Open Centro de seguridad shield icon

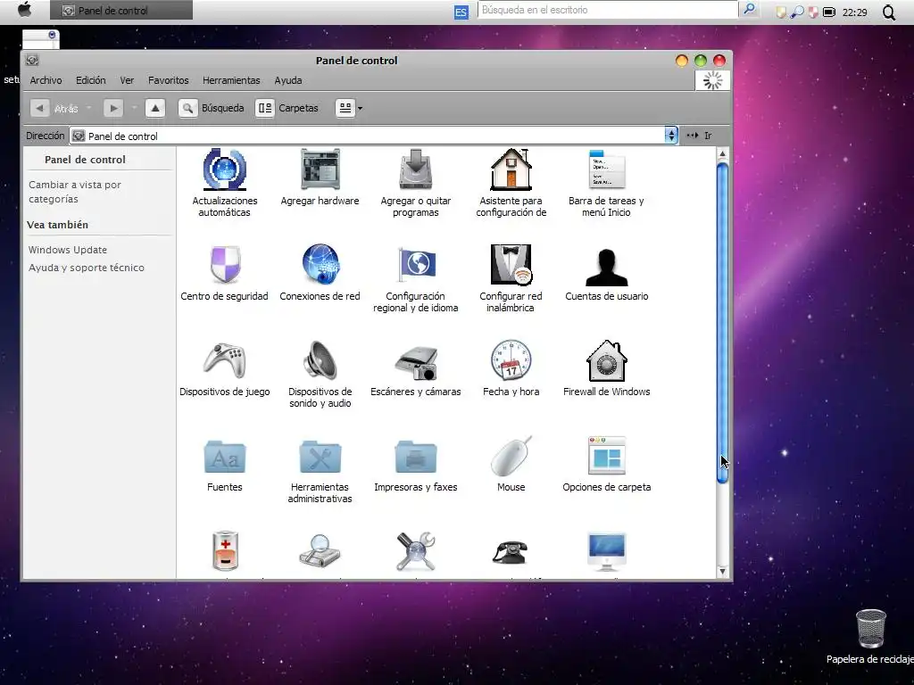(x=224, y=264)
